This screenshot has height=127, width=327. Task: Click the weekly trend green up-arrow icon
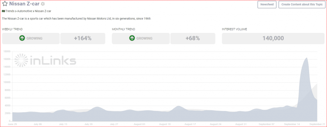[x=22, y=38]
